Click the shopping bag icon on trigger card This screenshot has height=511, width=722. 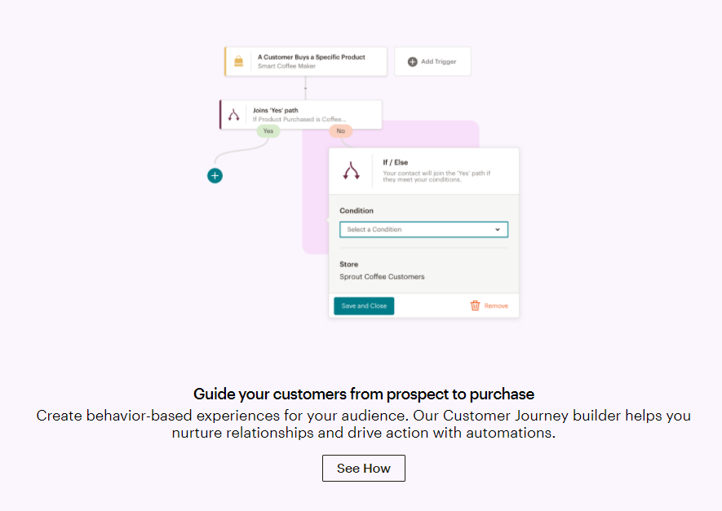click(238, 62)
